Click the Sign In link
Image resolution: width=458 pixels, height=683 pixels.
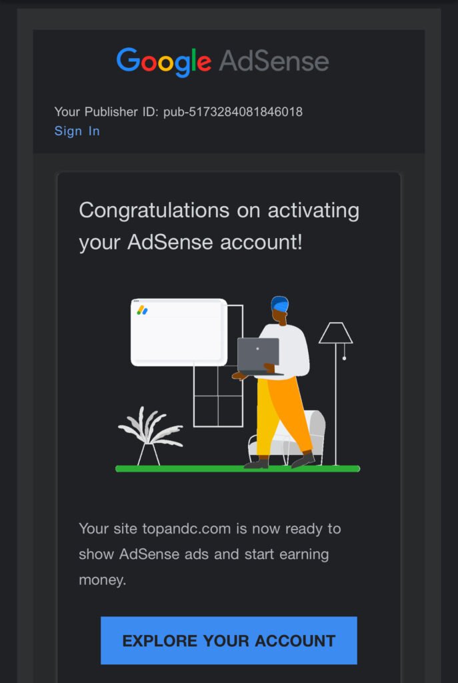[x=77, y=131]
